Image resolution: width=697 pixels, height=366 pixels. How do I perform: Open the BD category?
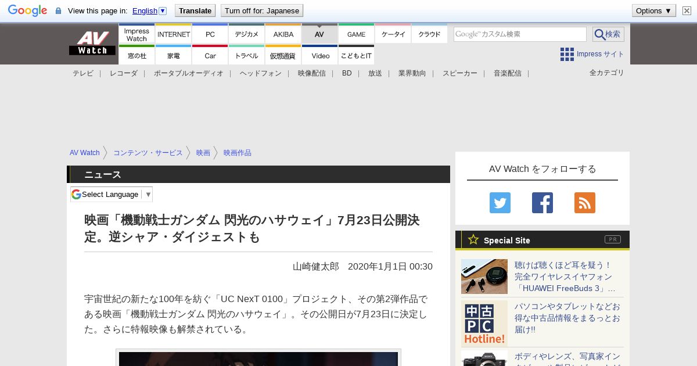[347, 73]
